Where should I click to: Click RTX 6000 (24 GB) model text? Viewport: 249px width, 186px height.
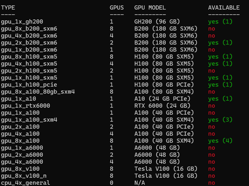click(x=162, y=106)
